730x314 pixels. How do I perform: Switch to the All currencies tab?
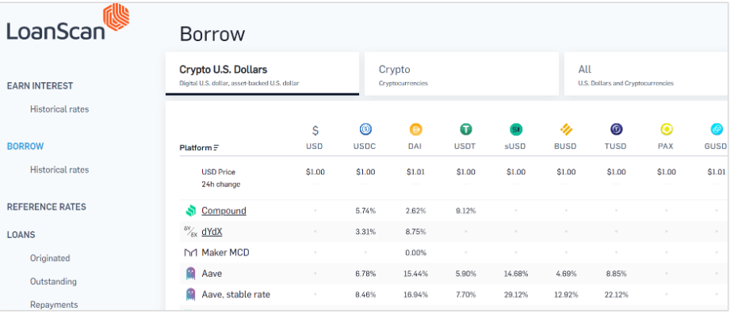tap(647, 74)
